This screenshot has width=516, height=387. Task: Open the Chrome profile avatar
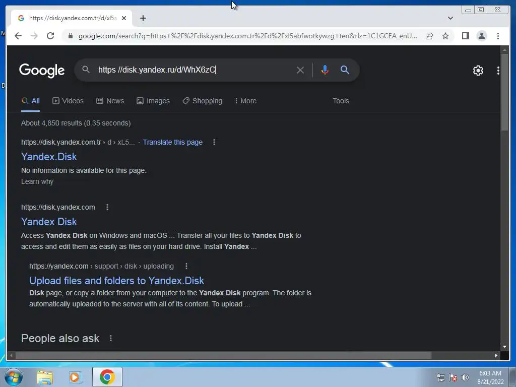coord(481,36)
